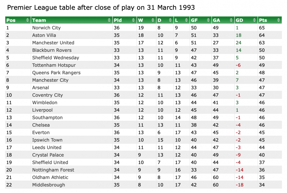Viewport: 287px width, 193px height.
Task: Click the sort arrows in Team column
Action: tap(109, 20)
